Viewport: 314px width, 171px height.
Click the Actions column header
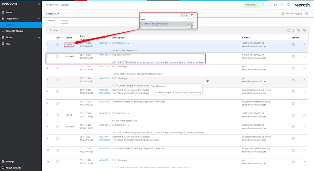coord(295,38)
